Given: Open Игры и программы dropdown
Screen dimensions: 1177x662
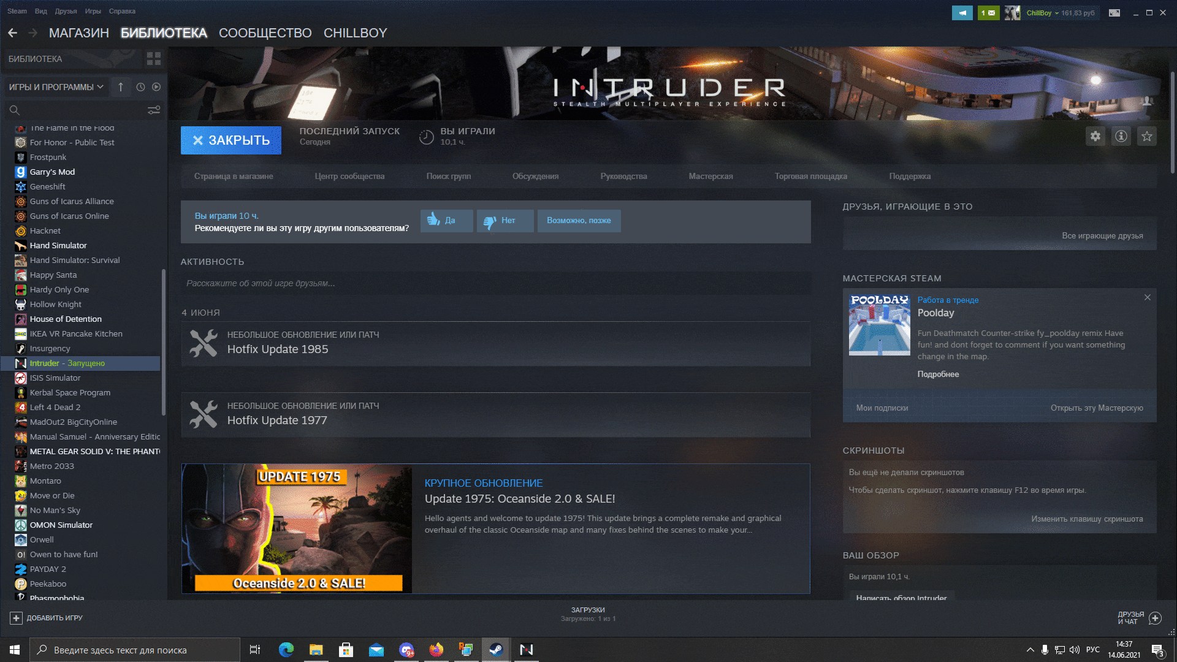Looking at the screenshot, I should click(x=55, y=86).
